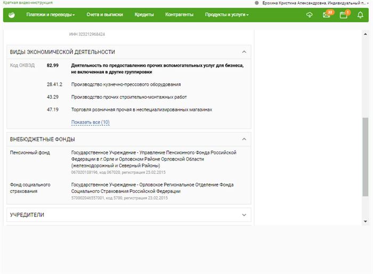Click Пенсионный фонд label
The height and width of the screenshot is (274, 373).
30,152
